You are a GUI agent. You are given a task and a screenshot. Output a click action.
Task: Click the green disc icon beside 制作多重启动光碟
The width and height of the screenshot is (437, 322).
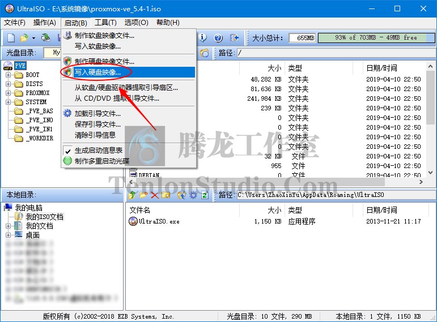(67, 161)
